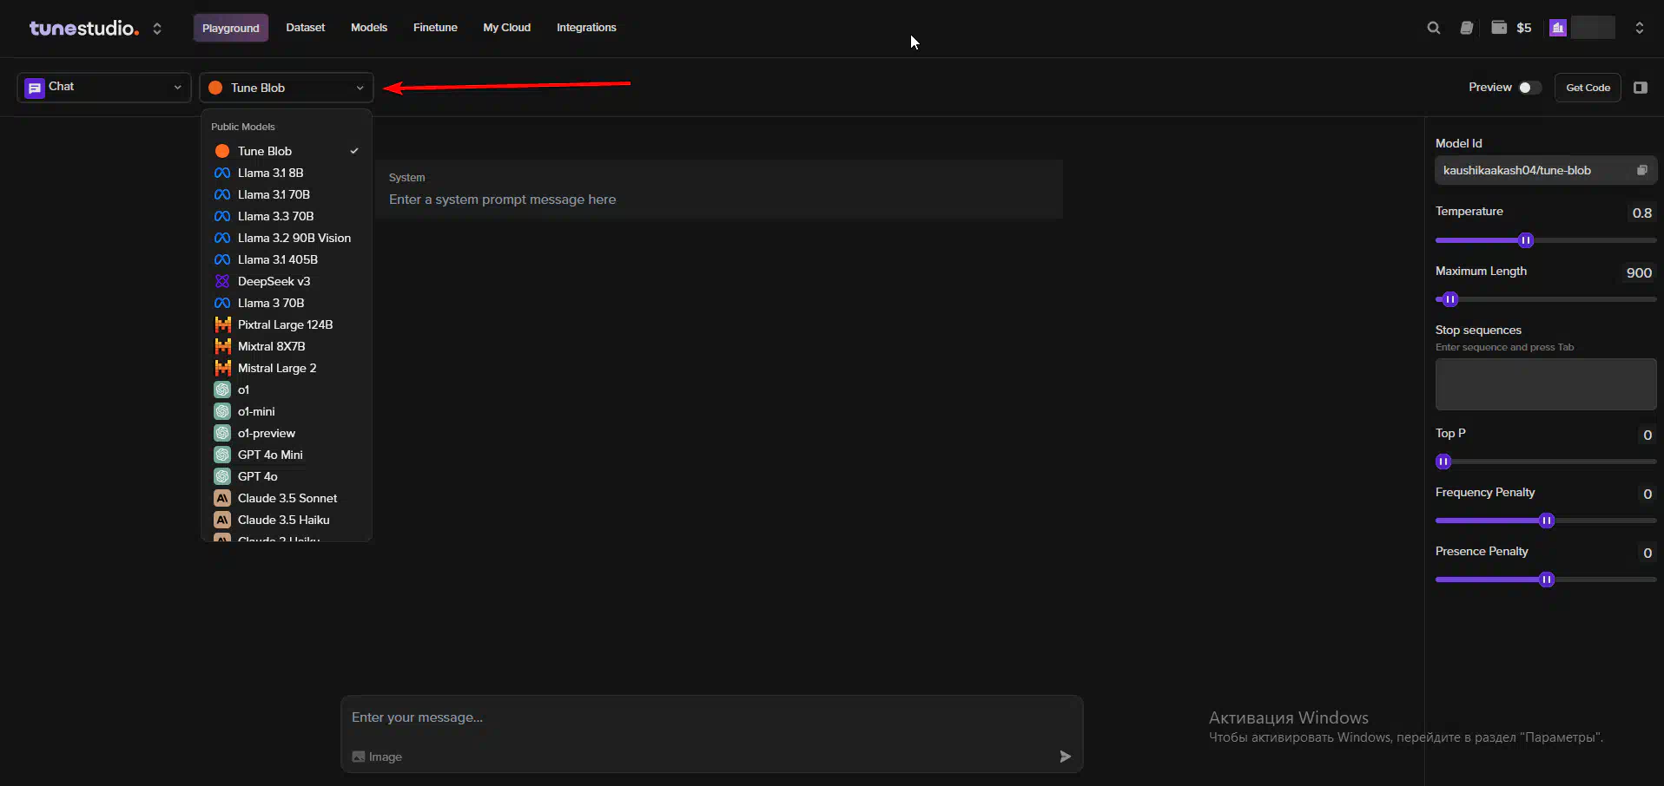Image resolution: width=1664 pixels, height=786 pixels.
Task: Adjust the Temperature slider handle
Action: [1526, 240]
